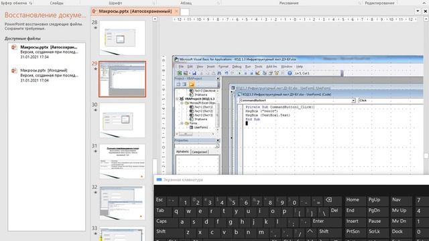429x241 pixels.
Task: Open the Буфер обмена dialog launcher
Action: (31, 3)
